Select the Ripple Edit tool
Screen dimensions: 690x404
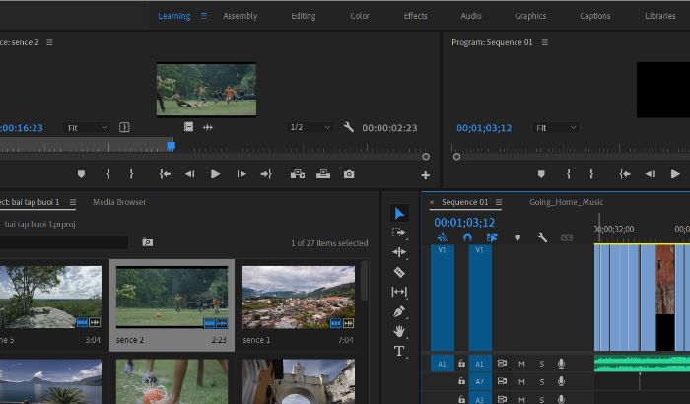point(399,252)
